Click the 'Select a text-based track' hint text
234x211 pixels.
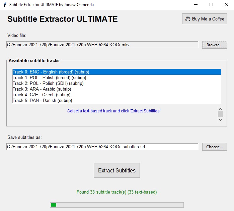(x=114, y=111)
